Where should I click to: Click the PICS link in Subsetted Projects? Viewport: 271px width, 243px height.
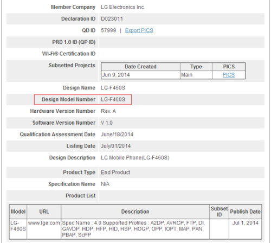tap(229, 75)
